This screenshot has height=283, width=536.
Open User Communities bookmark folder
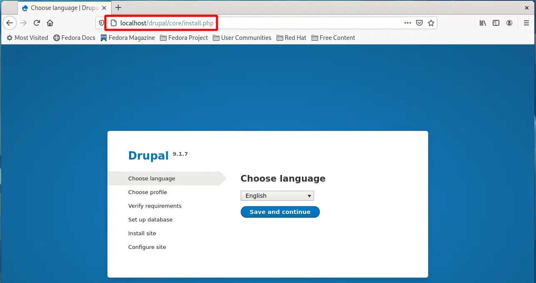pos(242,37)
